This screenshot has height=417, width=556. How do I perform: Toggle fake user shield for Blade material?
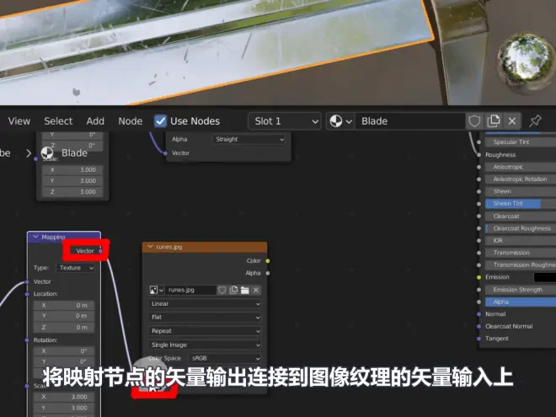pyautogui.click(x=474, y=121)
